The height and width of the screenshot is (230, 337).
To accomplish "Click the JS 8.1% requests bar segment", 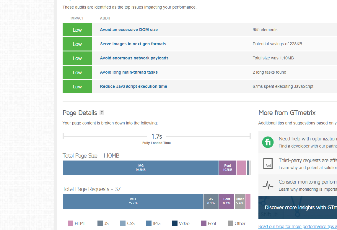I will pyautogui.click(x=211, y=201).
